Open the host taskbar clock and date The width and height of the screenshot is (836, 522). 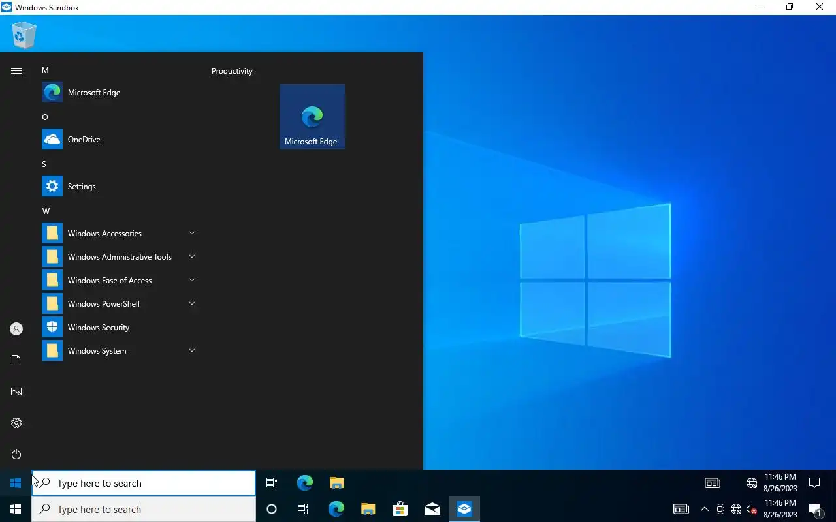(x=780, y=509)
